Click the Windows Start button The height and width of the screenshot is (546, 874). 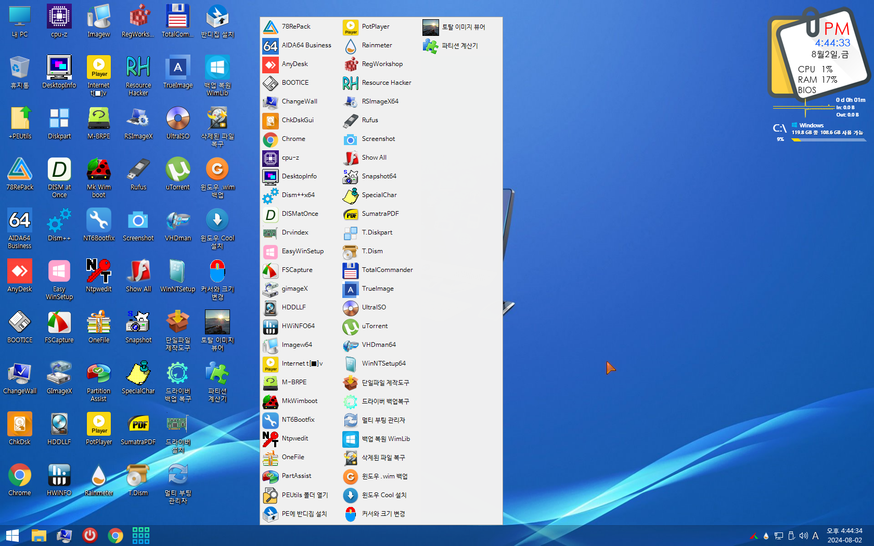coord(12,536)
